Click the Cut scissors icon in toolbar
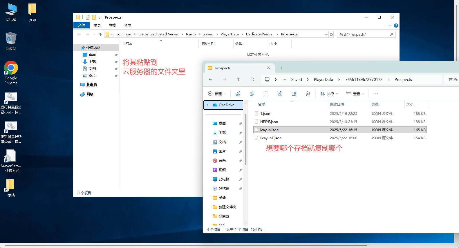Viewport: 459px width, 248px height. click(x=238, y=94)
